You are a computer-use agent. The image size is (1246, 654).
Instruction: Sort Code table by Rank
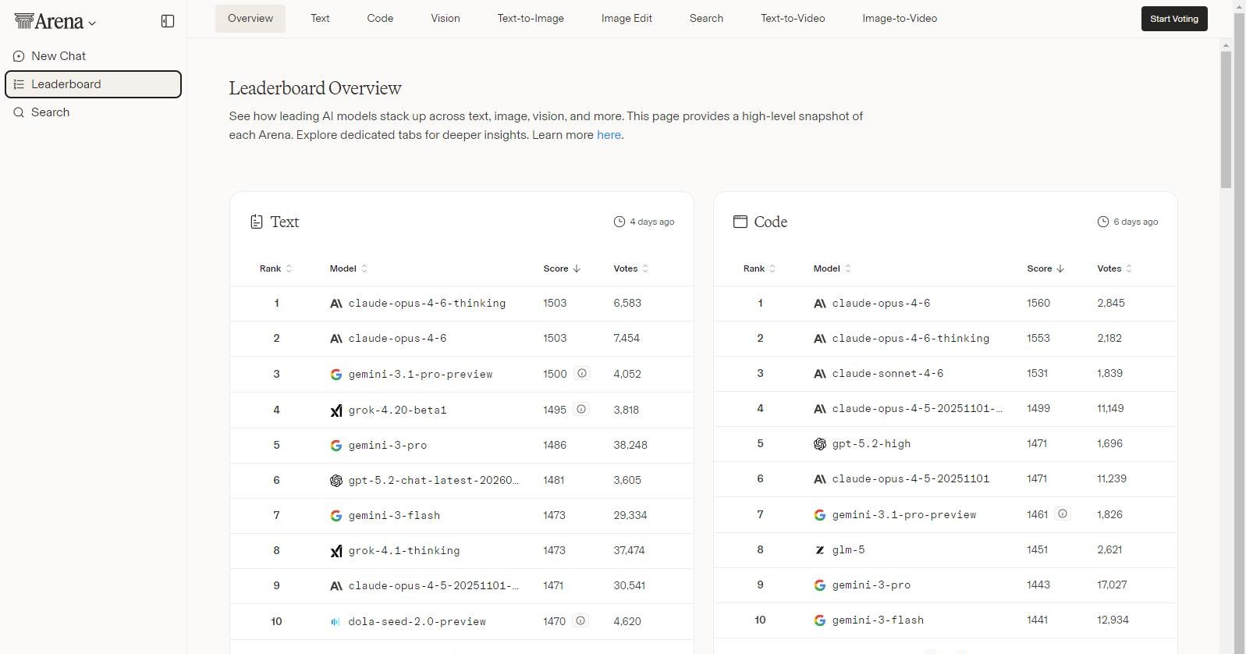(x=760, y=268)
